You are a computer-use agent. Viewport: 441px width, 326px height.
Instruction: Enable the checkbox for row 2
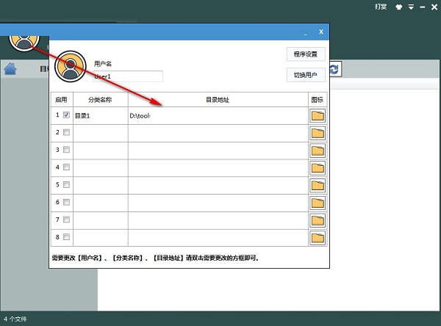66,132
